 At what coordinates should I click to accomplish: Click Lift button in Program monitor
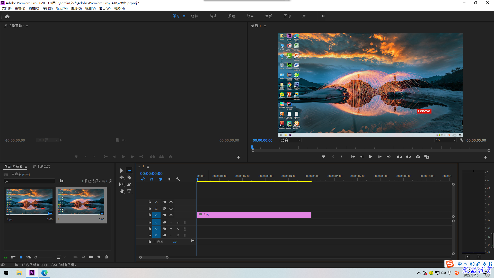pyautogui.click(x=400, y=157)
